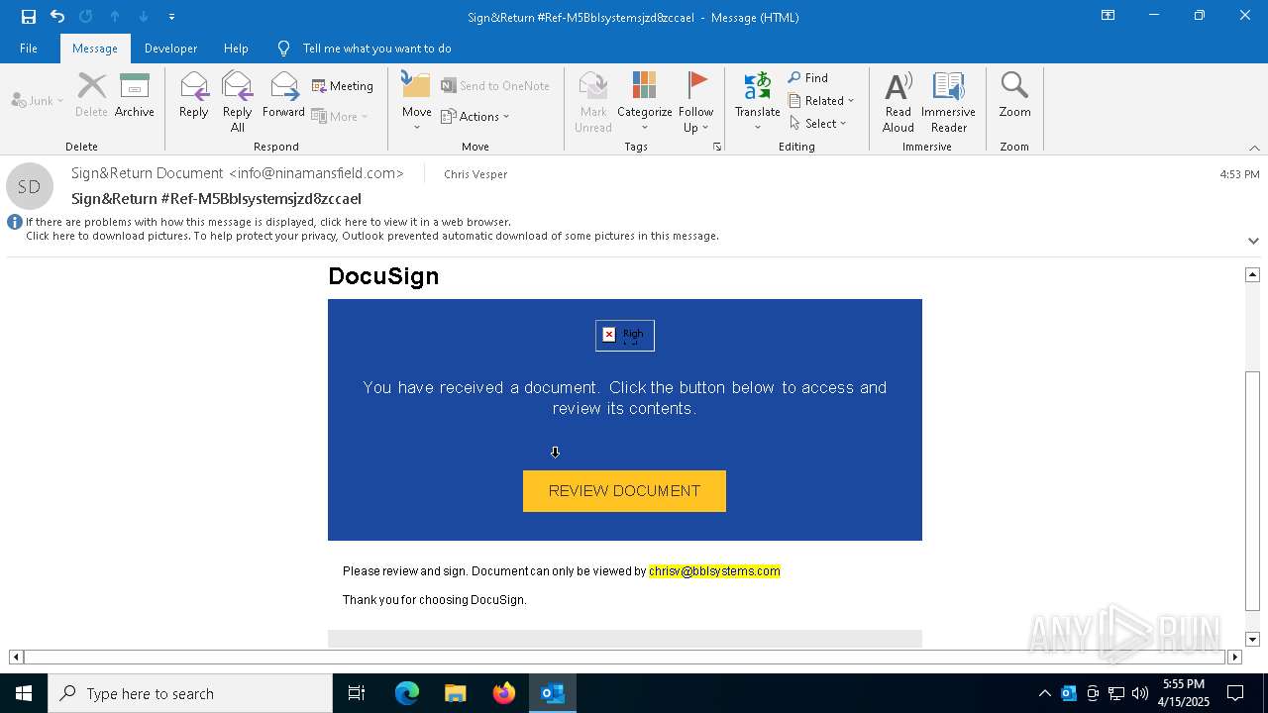
Task: Click the Meeting reply button
Action: coord(343,86)
